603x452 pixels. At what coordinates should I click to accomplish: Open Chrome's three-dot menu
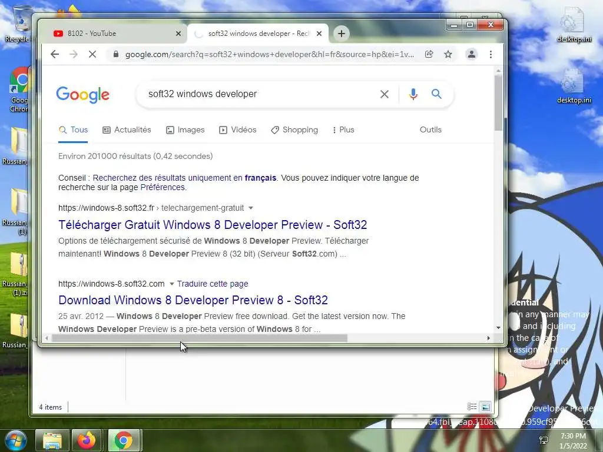tap(491, 54)
